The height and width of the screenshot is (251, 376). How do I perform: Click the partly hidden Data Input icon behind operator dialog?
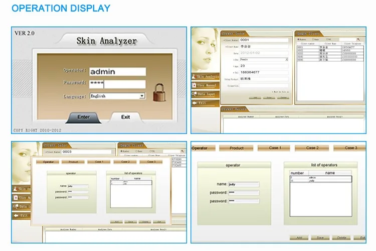pyautogui.click(x=16, y=206)
